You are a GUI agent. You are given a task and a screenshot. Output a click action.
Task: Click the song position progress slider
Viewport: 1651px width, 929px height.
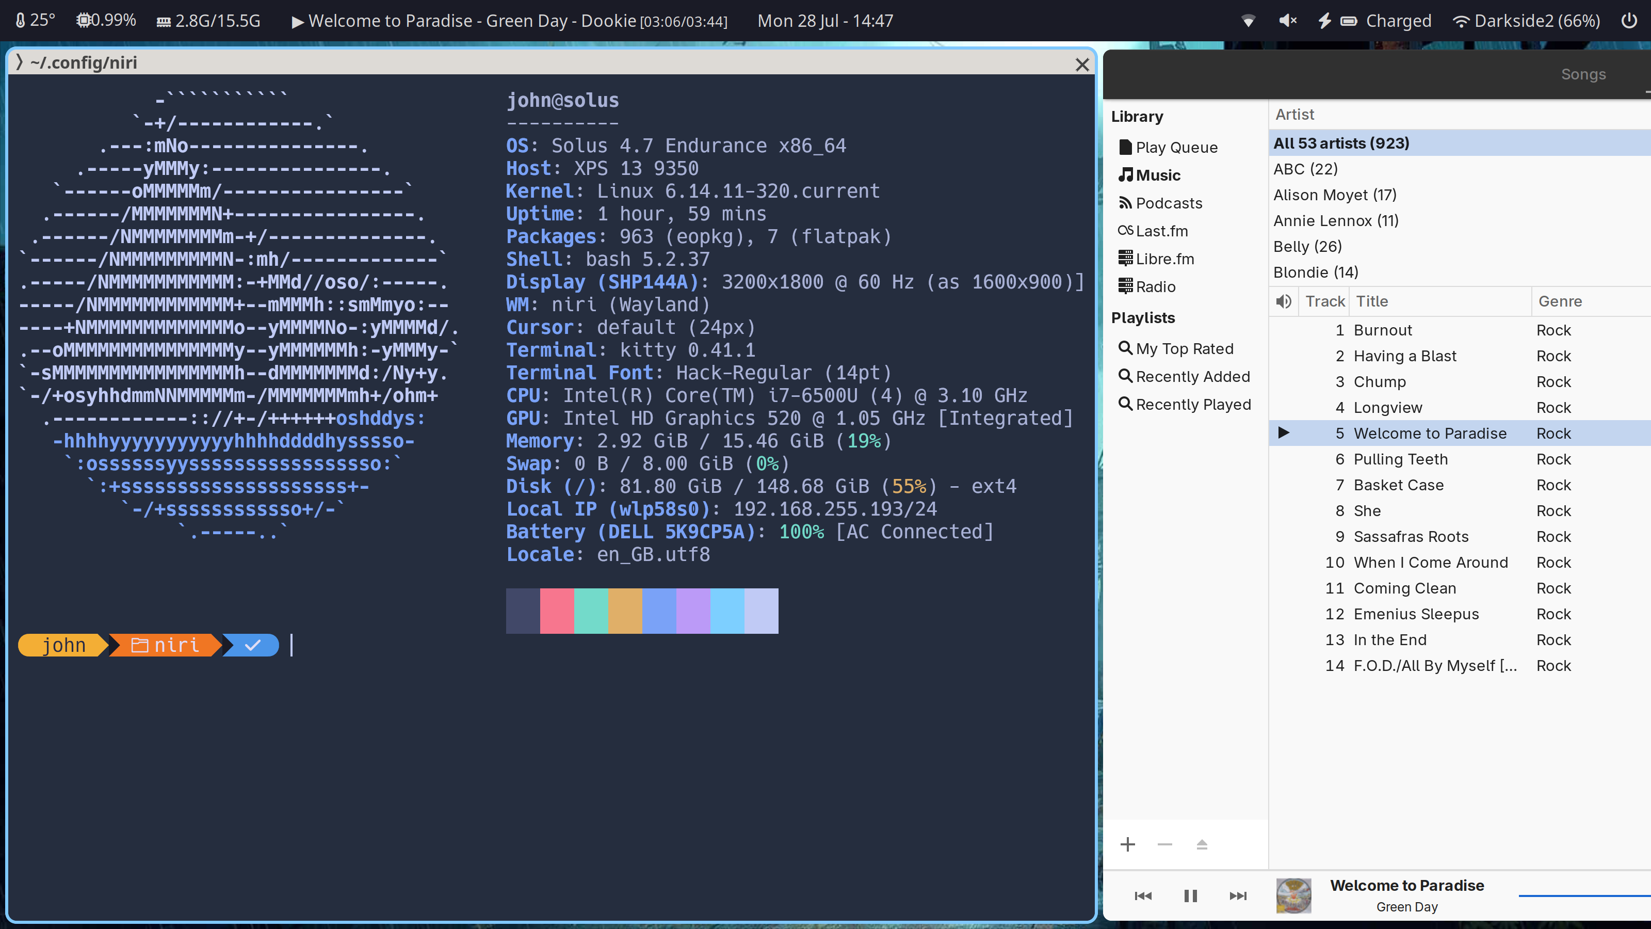click(1584, 895)
